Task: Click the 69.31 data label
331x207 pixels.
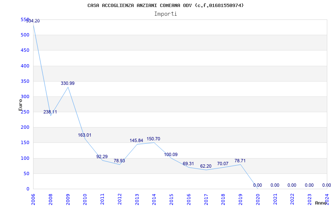Action: pos(188,164)
